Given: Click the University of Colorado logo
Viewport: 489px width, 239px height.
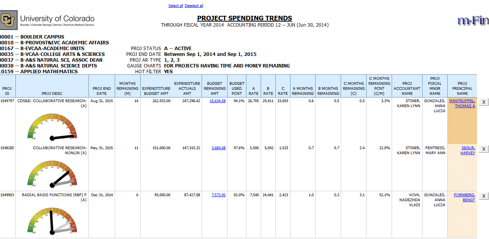Looking at the screenshot, I should pyautogui.click(x=47, y=20).
